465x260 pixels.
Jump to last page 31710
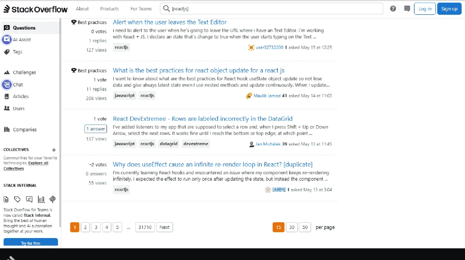[145, 227]
